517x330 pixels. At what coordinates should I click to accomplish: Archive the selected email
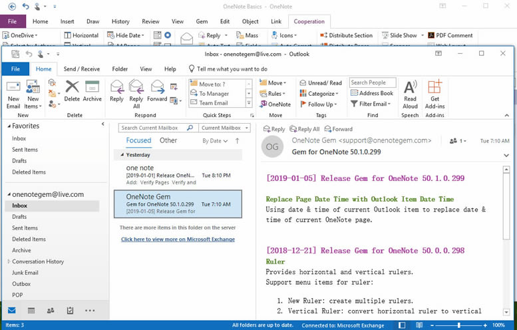[92, 92]
